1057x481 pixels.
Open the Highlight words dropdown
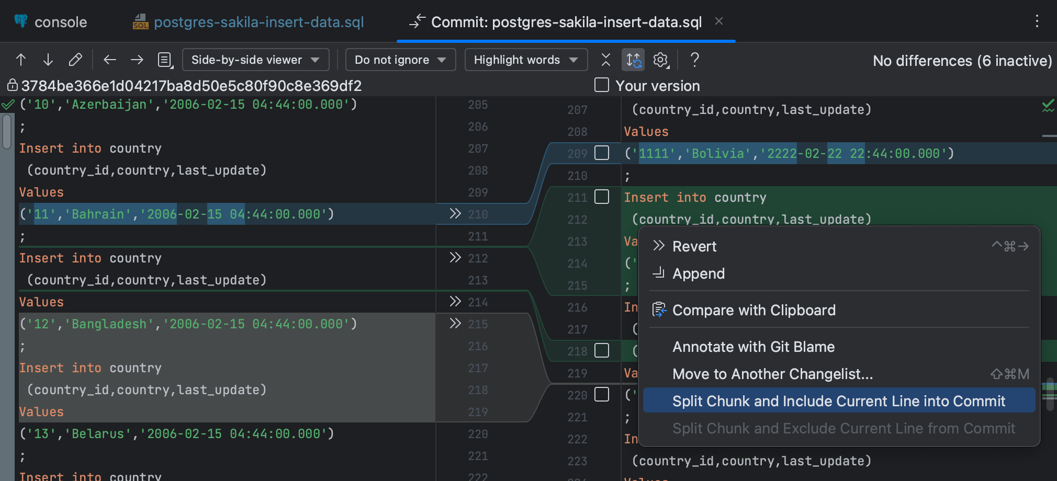pos(525,60)
